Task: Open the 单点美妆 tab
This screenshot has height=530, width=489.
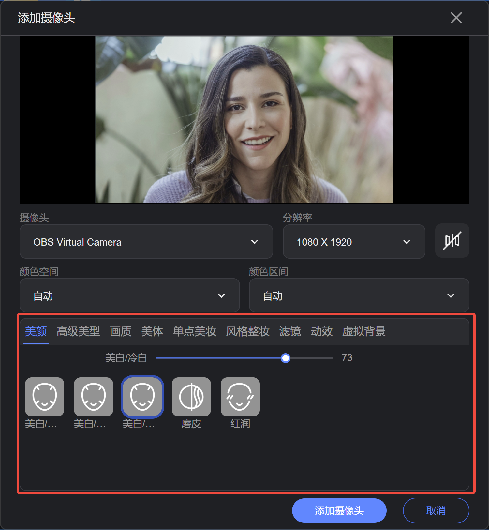Action: 195,331
